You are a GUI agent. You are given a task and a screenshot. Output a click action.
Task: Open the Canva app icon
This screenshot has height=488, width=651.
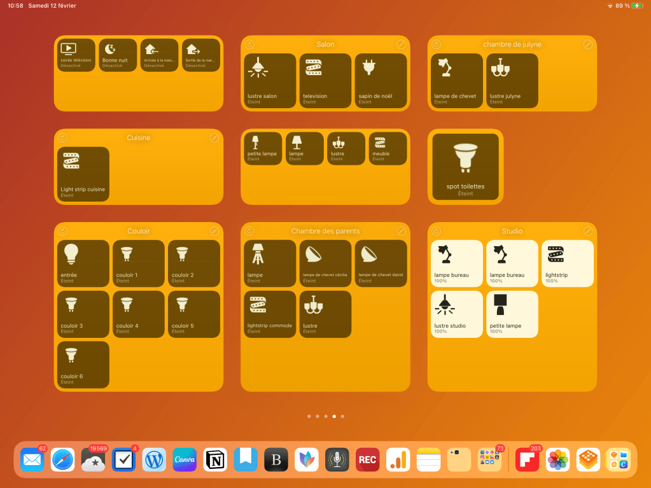pos(185,459)
